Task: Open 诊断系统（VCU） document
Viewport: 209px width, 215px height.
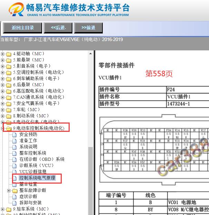Action: 37,165
